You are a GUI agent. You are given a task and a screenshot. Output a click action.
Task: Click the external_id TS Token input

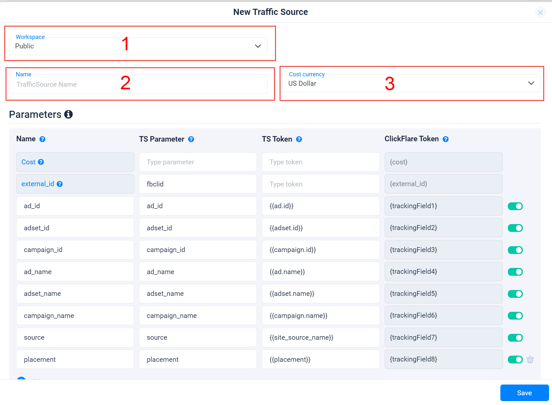(320, 184)
